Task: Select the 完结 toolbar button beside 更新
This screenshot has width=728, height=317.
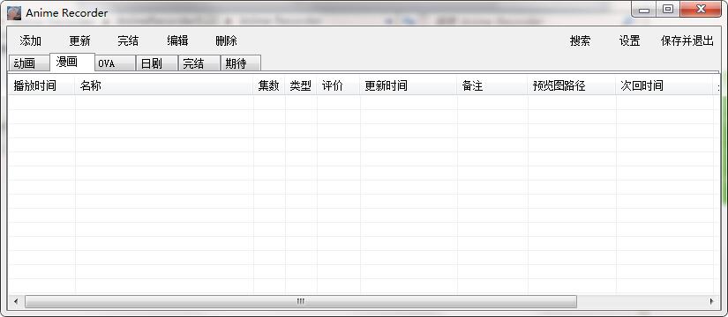Action: pos(128,41)
